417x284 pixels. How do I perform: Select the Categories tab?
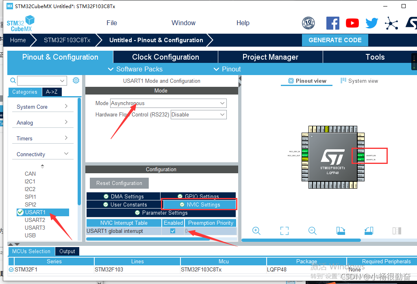25,92
